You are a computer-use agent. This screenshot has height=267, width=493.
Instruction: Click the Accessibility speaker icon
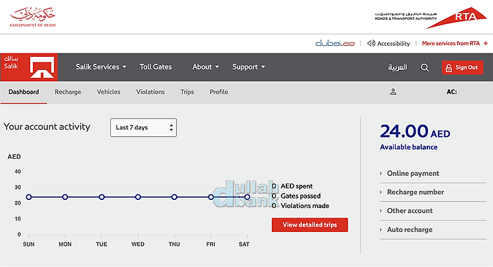click(371, 43)
